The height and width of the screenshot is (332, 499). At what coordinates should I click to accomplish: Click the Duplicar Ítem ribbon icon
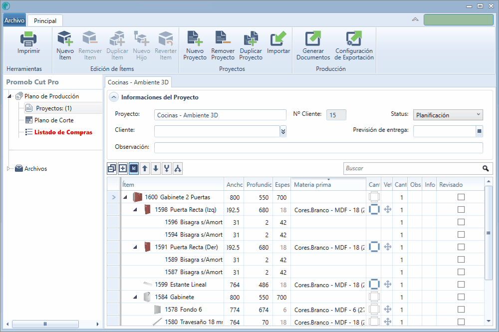[117, 38]
